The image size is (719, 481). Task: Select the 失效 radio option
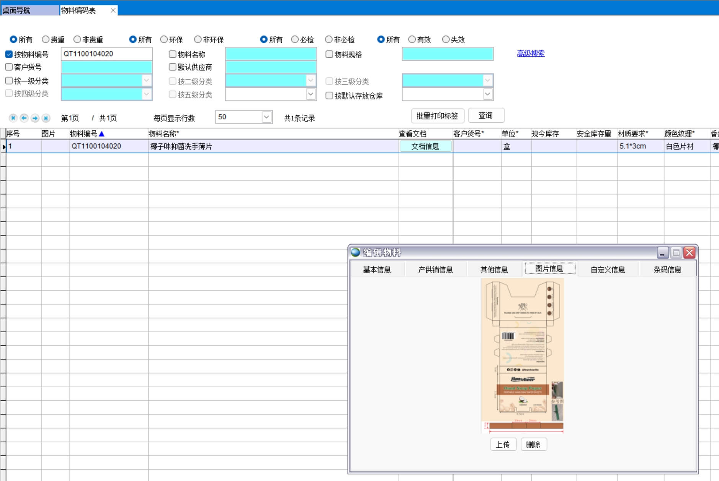446,39
